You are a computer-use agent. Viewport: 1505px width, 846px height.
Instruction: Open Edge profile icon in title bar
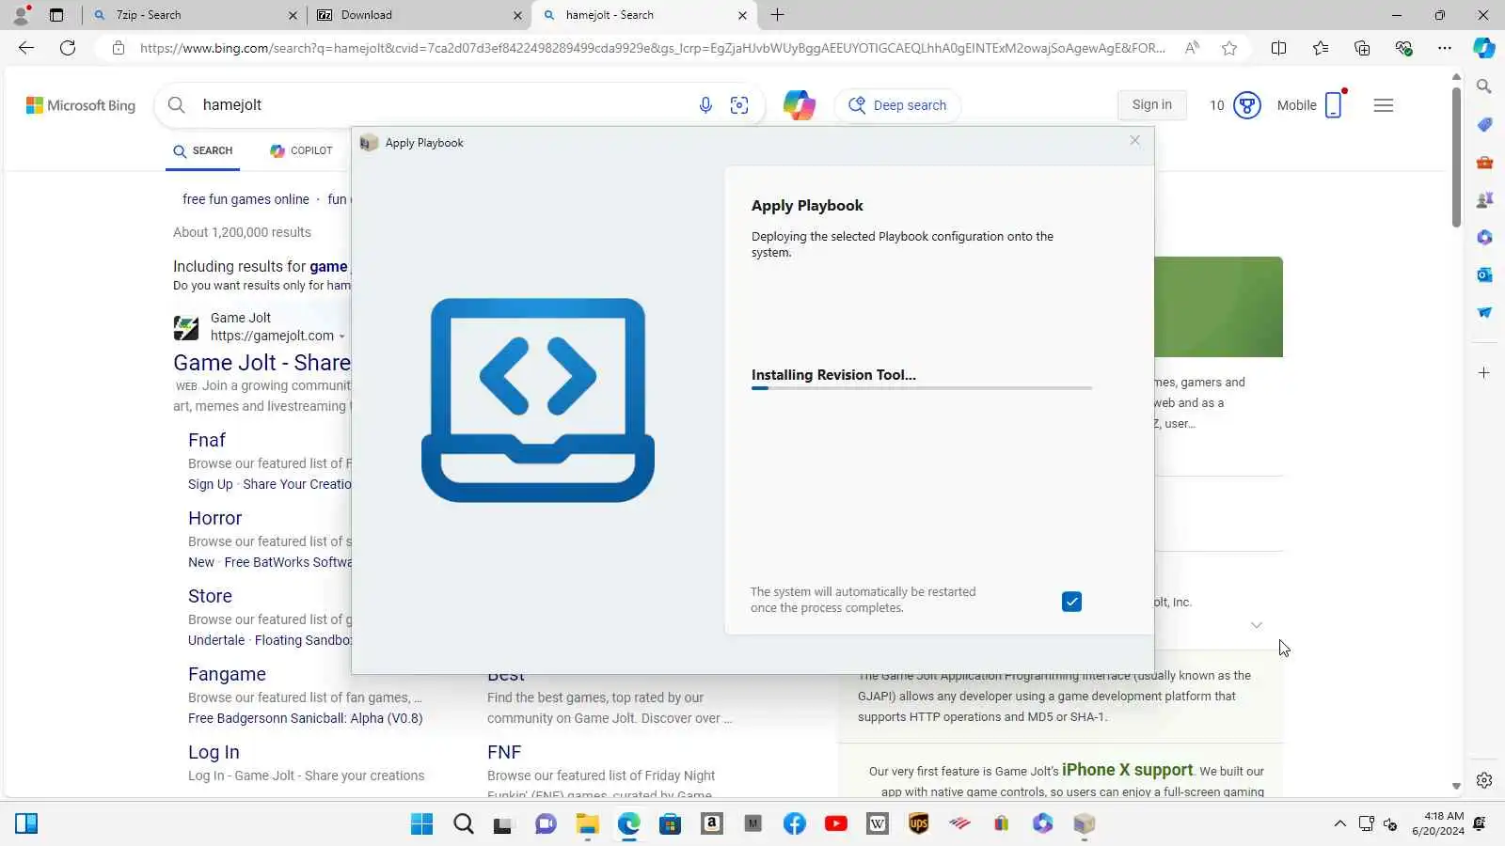21,15
